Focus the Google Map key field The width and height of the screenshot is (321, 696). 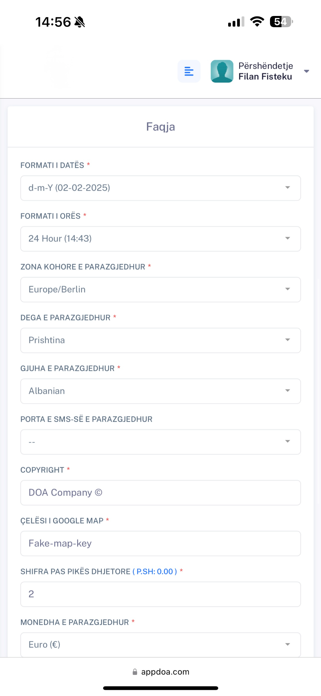pos(160,543)
